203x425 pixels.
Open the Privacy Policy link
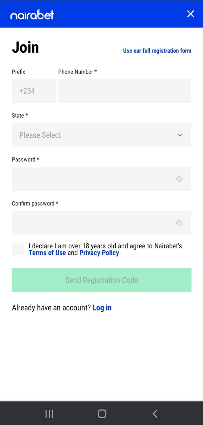click(99, 253)
